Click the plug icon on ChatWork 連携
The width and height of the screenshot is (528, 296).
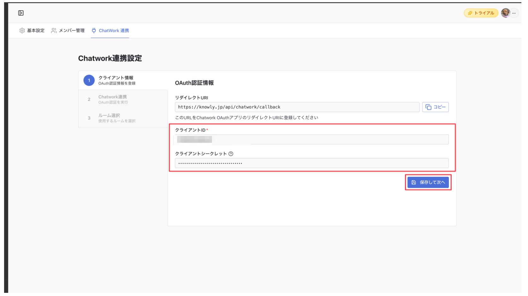point(93,31)
